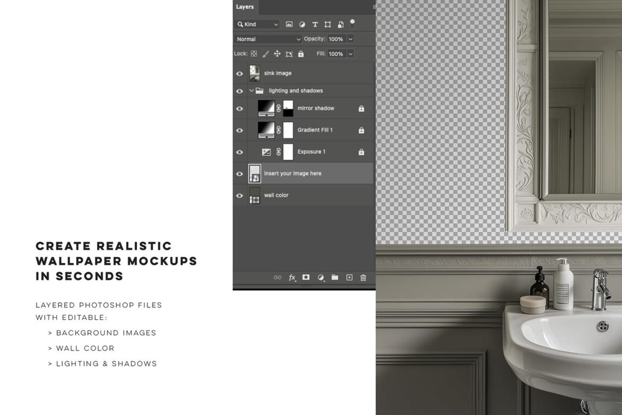The width and height of the screenshot is (622, 415).
Task: Click the Opacity 100% value field
Action: tap(337, 39)
